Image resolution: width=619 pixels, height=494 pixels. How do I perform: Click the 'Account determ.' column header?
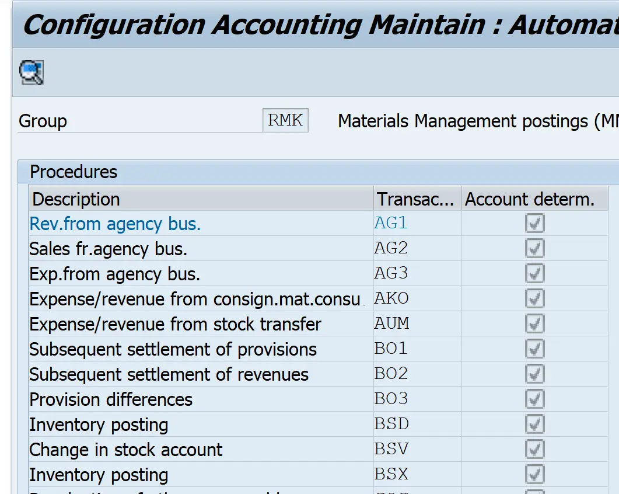[535, 199]
